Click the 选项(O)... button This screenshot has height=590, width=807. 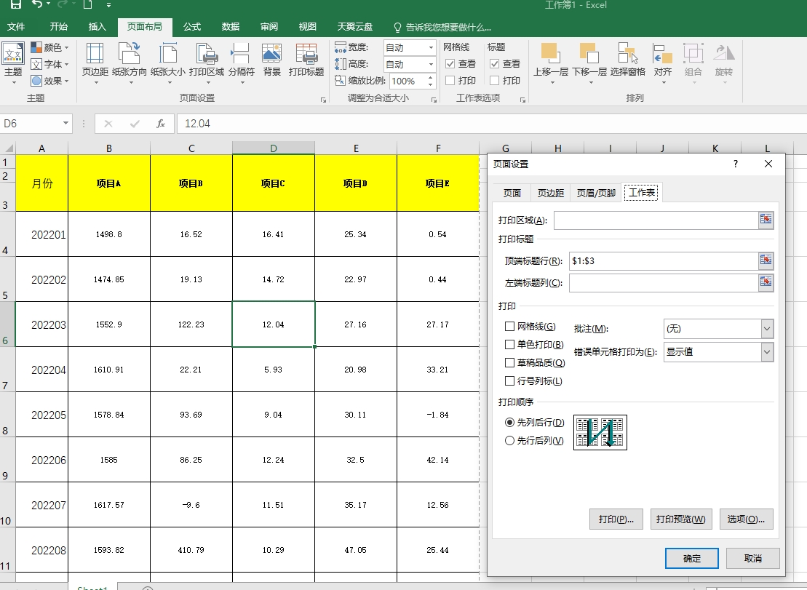click(746, 519)
